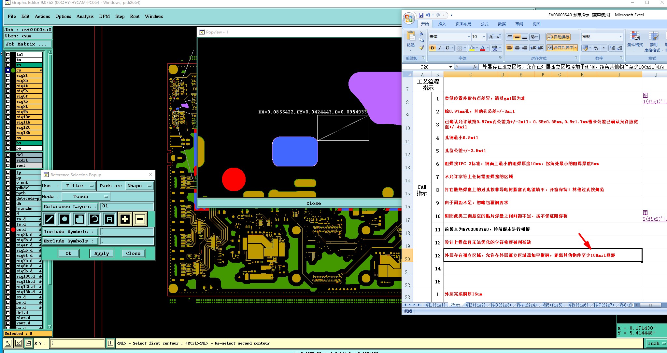Select the text feature filter icon
Viewport: 667px width, 353px height.
coord(109,219)
